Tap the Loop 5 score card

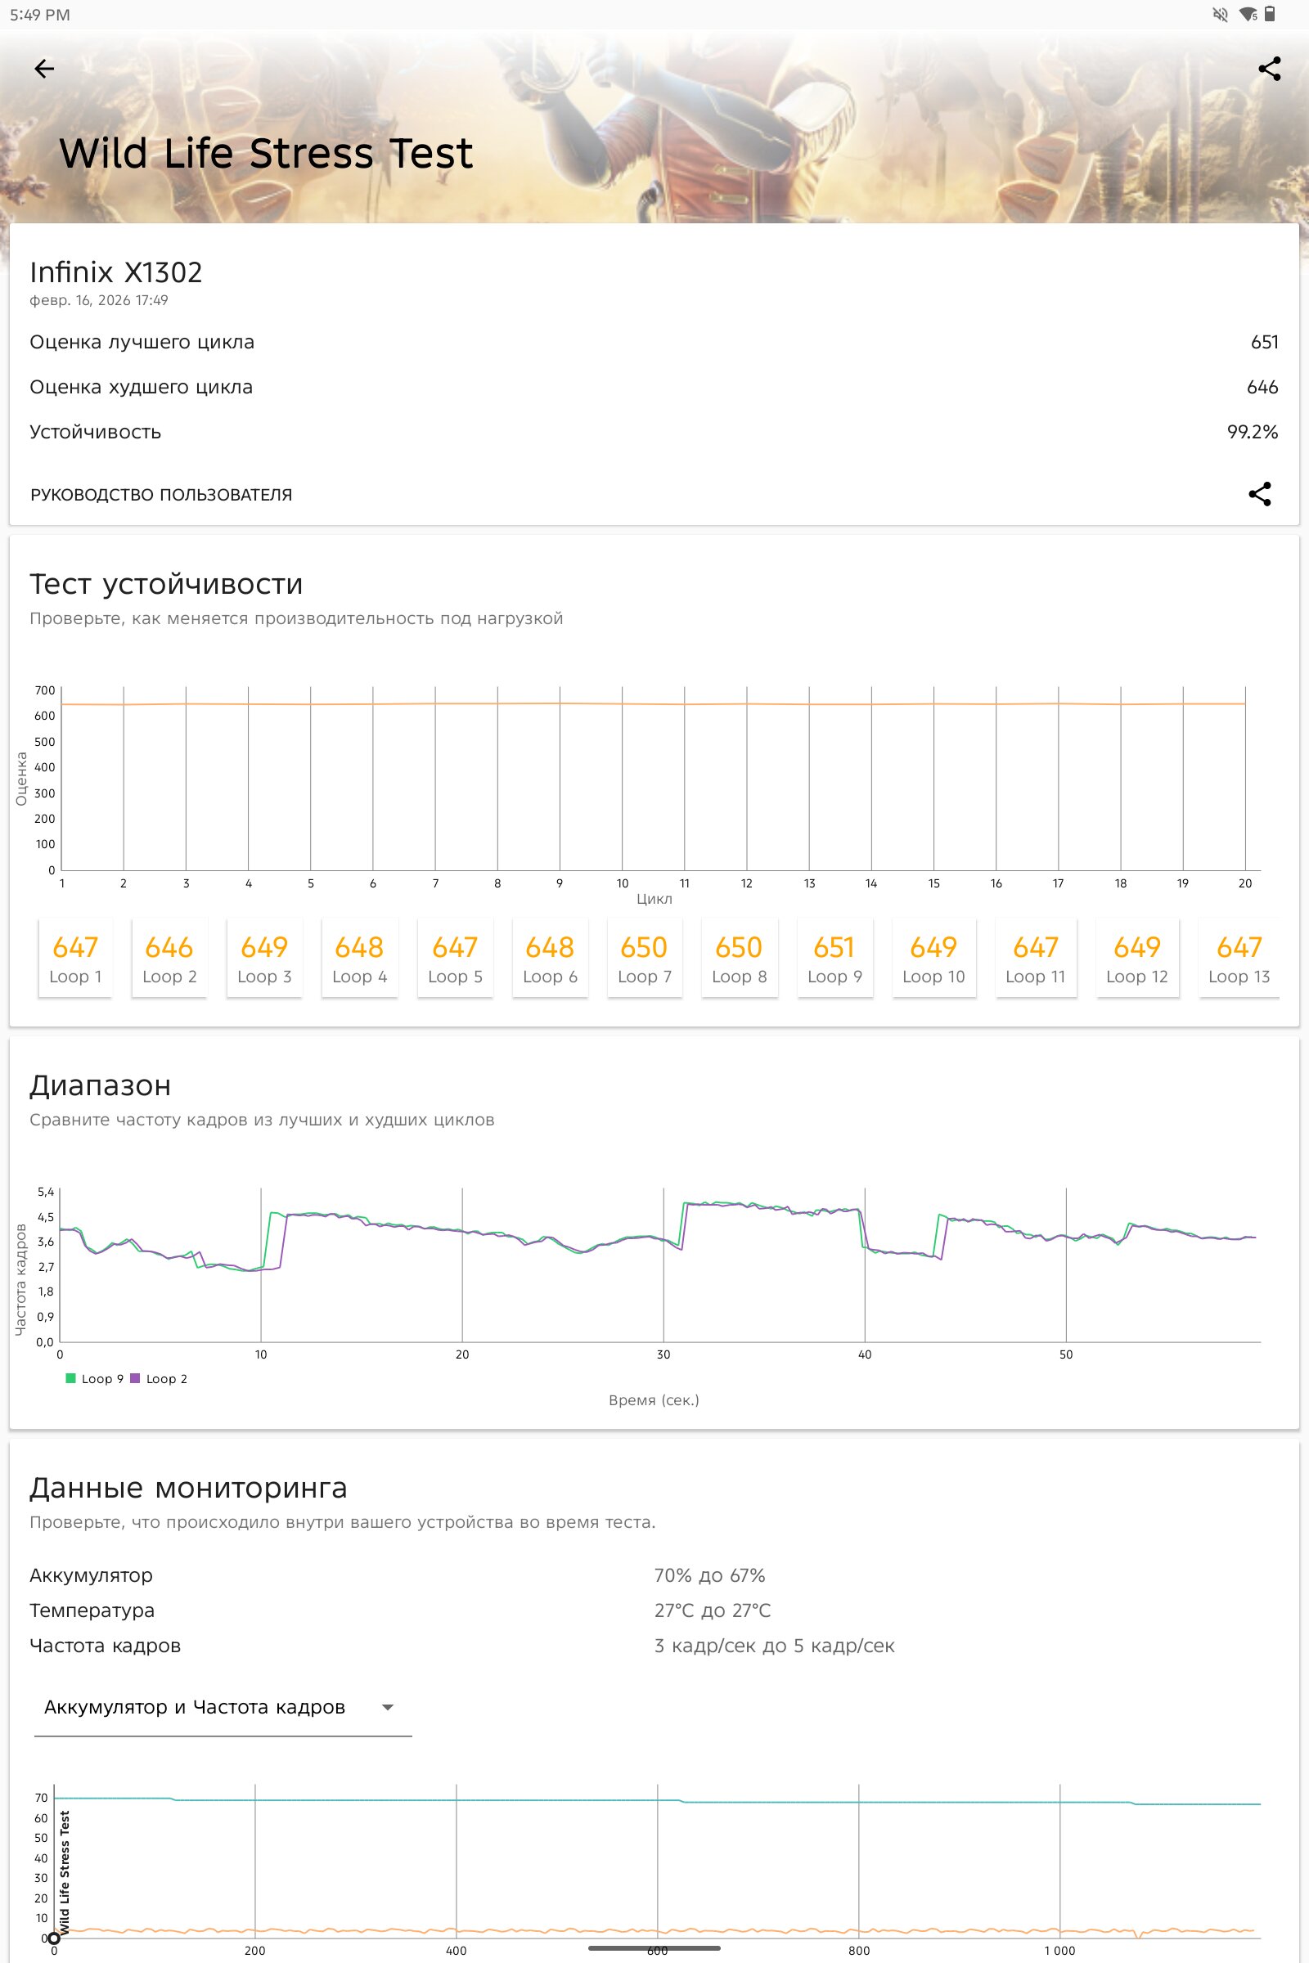pos(455,958)
